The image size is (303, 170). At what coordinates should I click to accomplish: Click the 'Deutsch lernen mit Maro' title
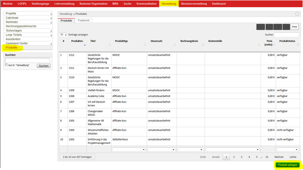pos(98,70)
